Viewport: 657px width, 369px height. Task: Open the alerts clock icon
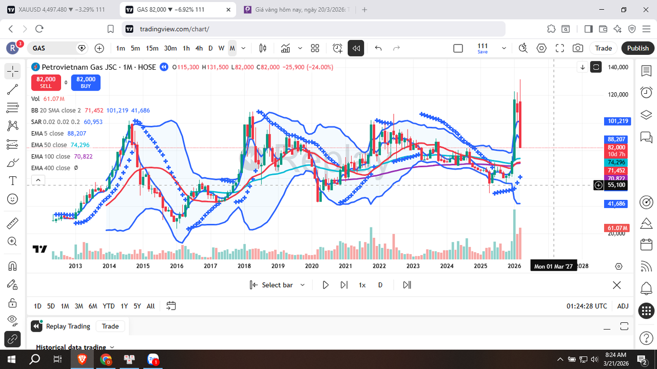646,92
